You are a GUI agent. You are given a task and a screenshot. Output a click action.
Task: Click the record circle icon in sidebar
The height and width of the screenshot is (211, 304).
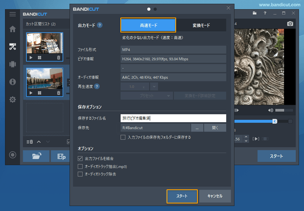tap(12, 155)
